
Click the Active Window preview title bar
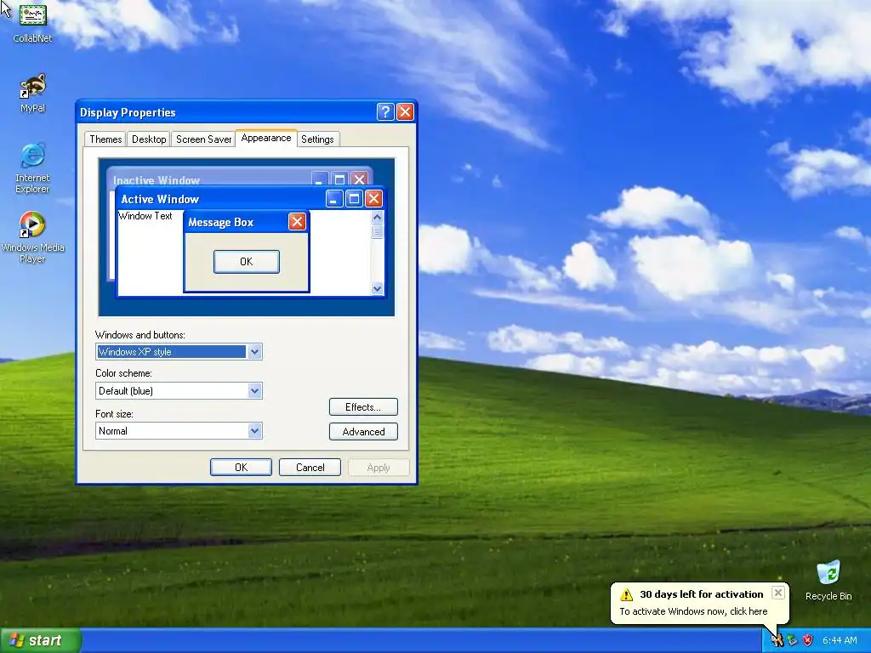coord(250,198)
